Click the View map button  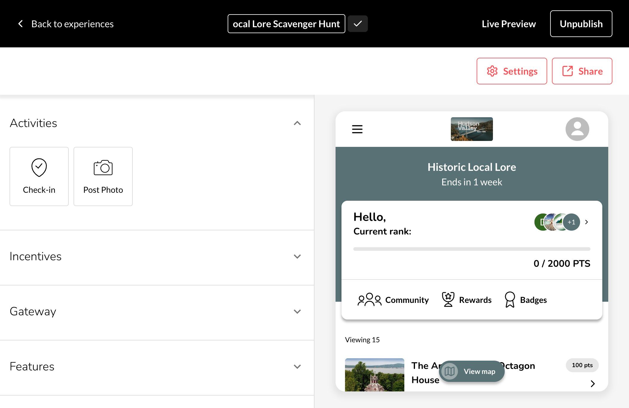pyautogui.click(x=471, y=371)
